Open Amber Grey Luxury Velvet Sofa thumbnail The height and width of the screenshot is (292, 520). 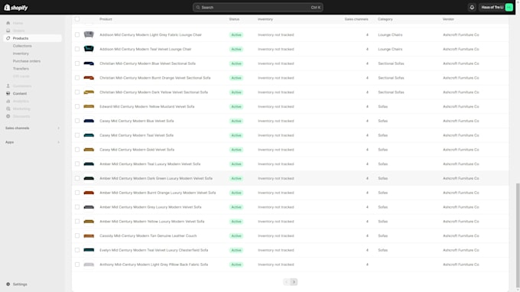(x=89, y=207)
